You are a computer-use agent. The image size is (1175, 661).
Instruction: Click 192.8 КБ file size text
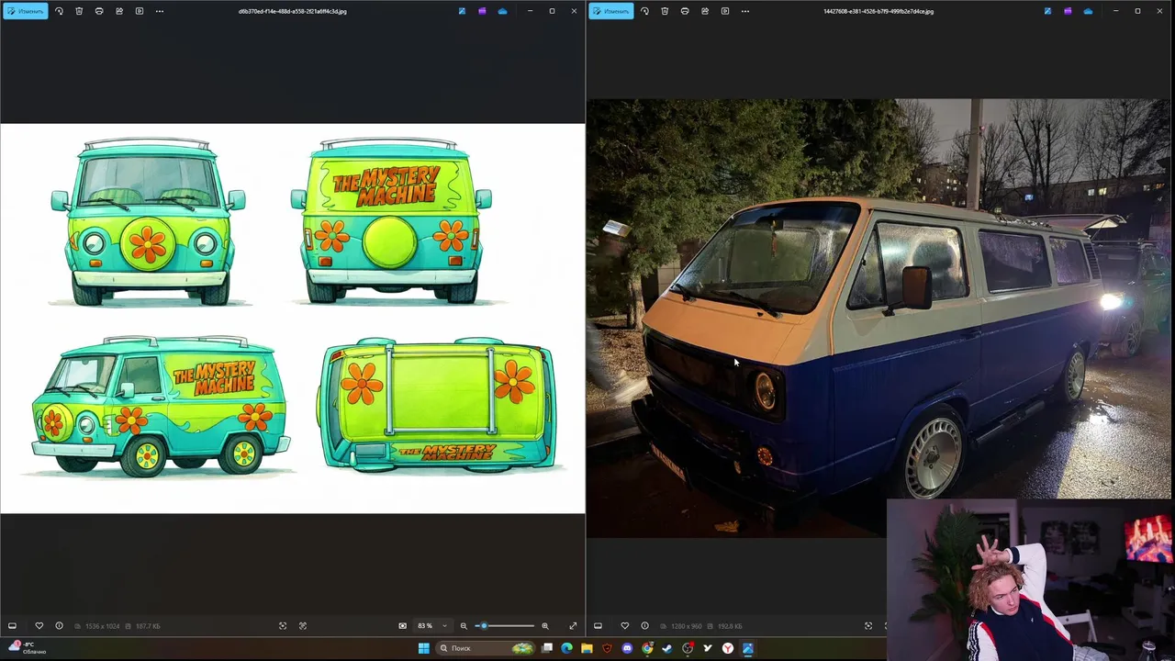(x=730, y=626)
